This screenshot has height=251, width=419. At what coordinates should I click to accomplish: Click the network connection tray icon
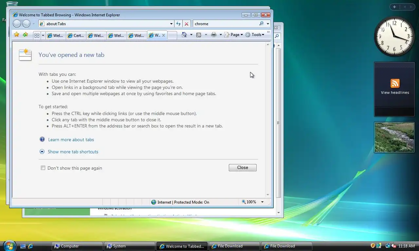click(x=388, y=246)
